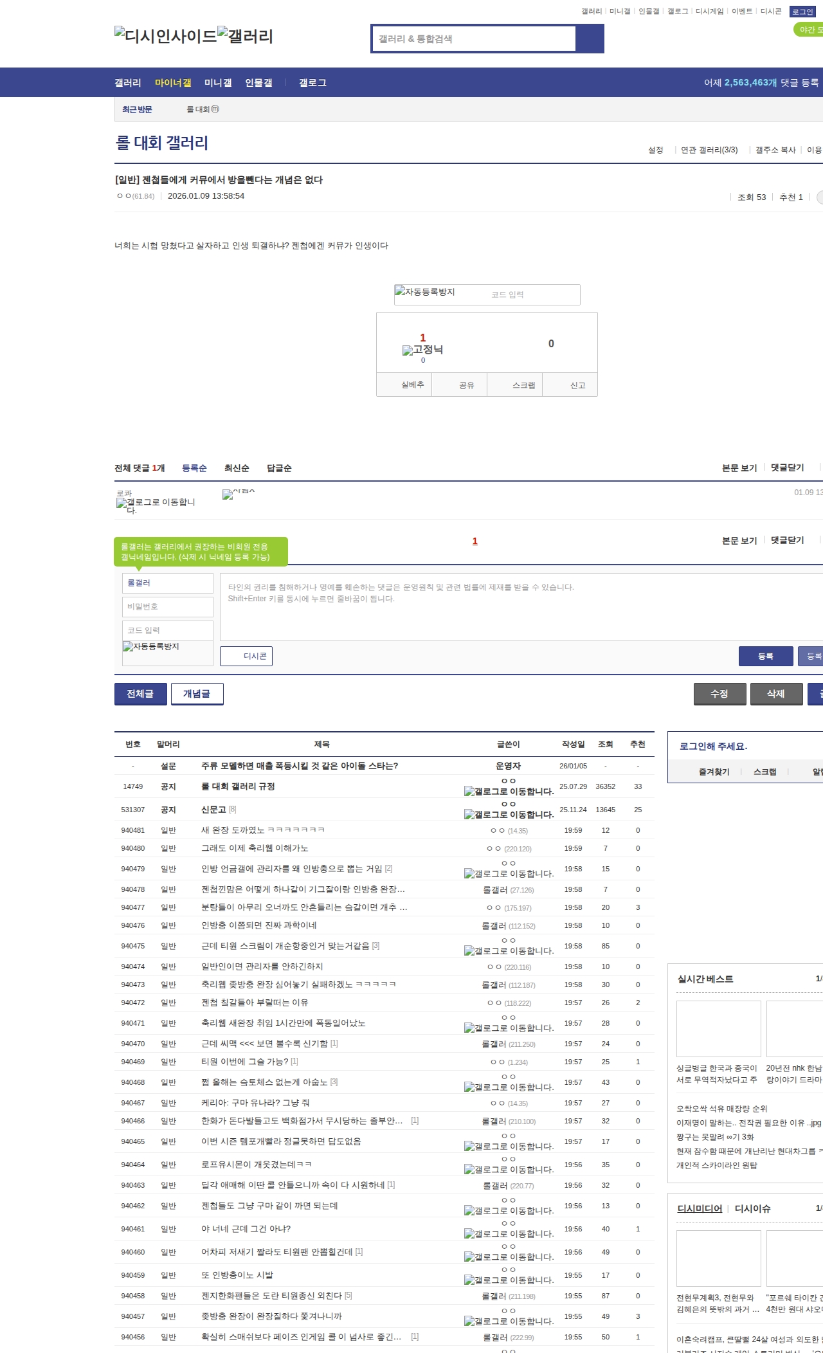This screenshot has width=823, height=1353.
Task: Click the 신고 report button under the post
Action: click(577, 385)
